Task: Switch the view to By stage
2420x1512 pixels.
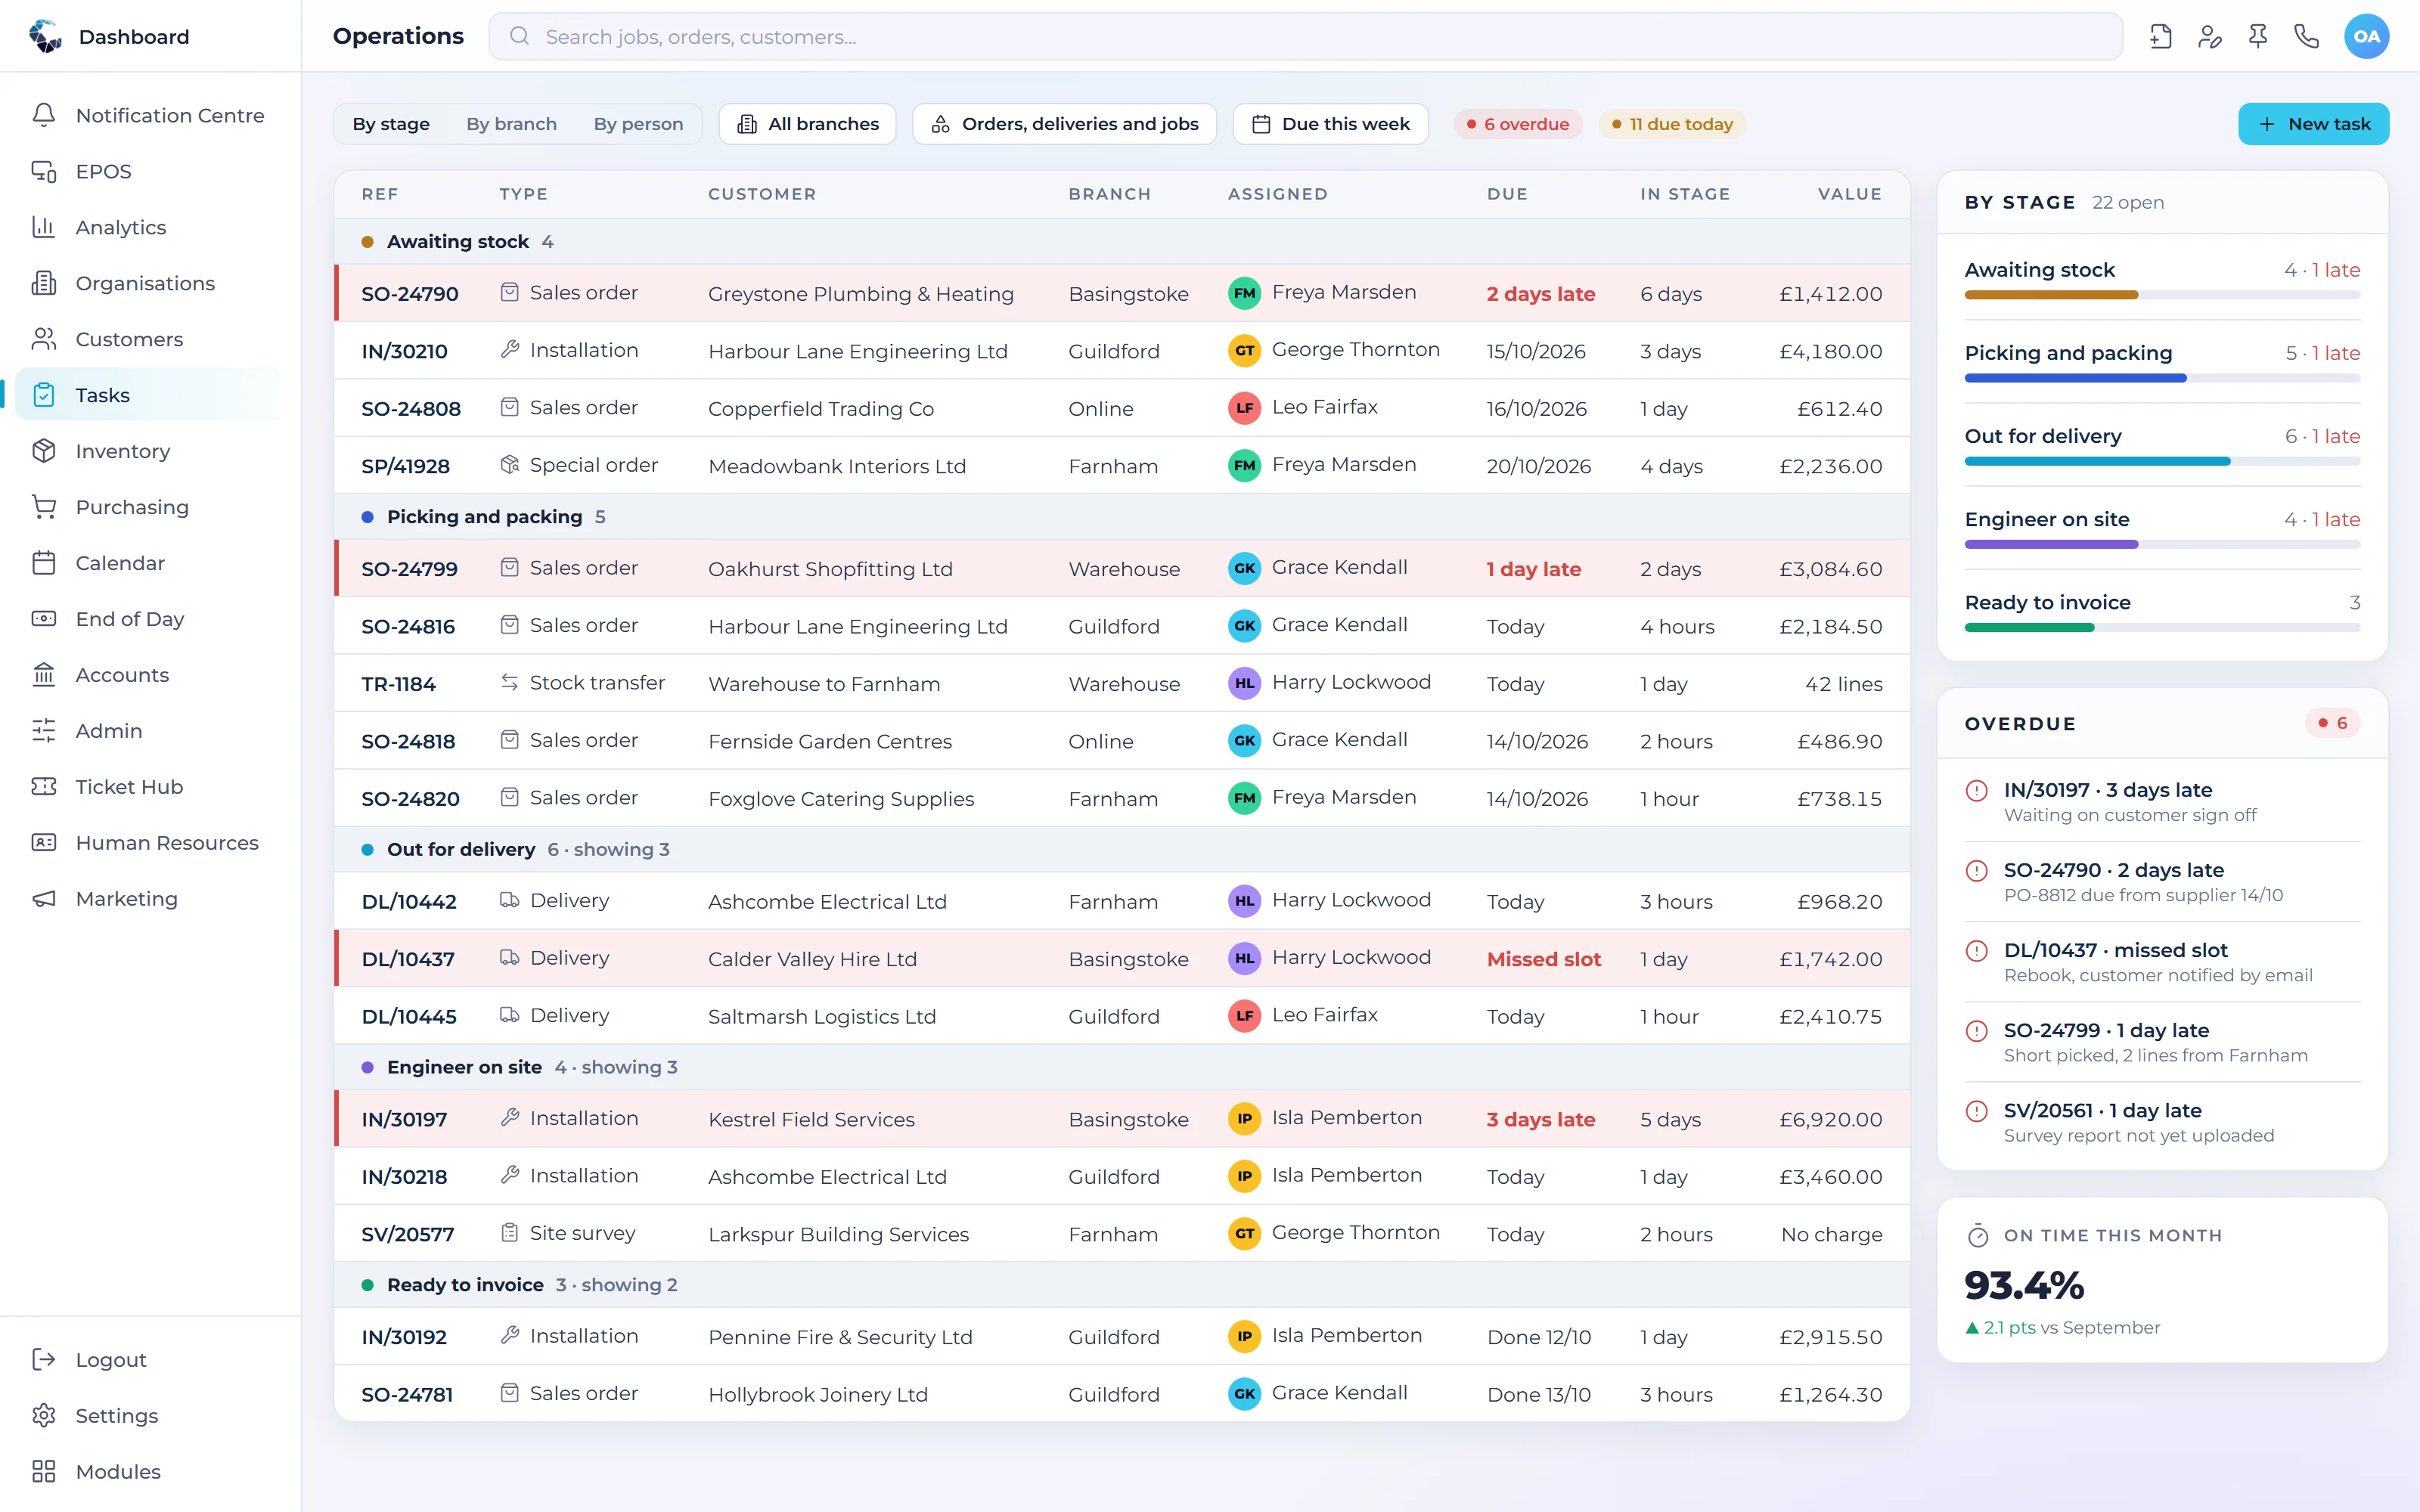Action: pos(391,124)
